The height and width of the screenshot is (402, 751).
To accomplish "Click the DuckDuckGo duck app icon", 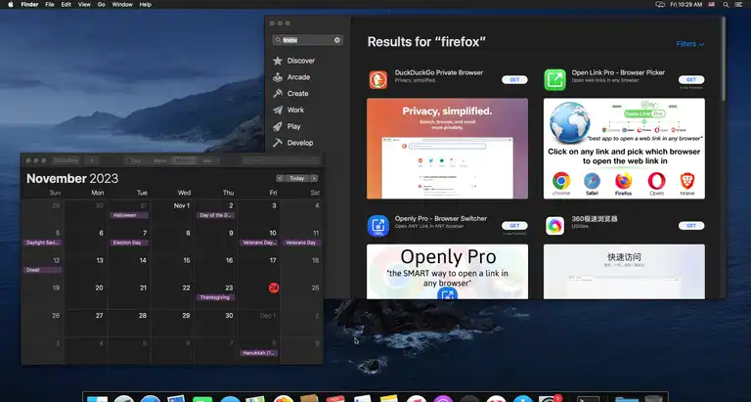I will pos(377,79).
